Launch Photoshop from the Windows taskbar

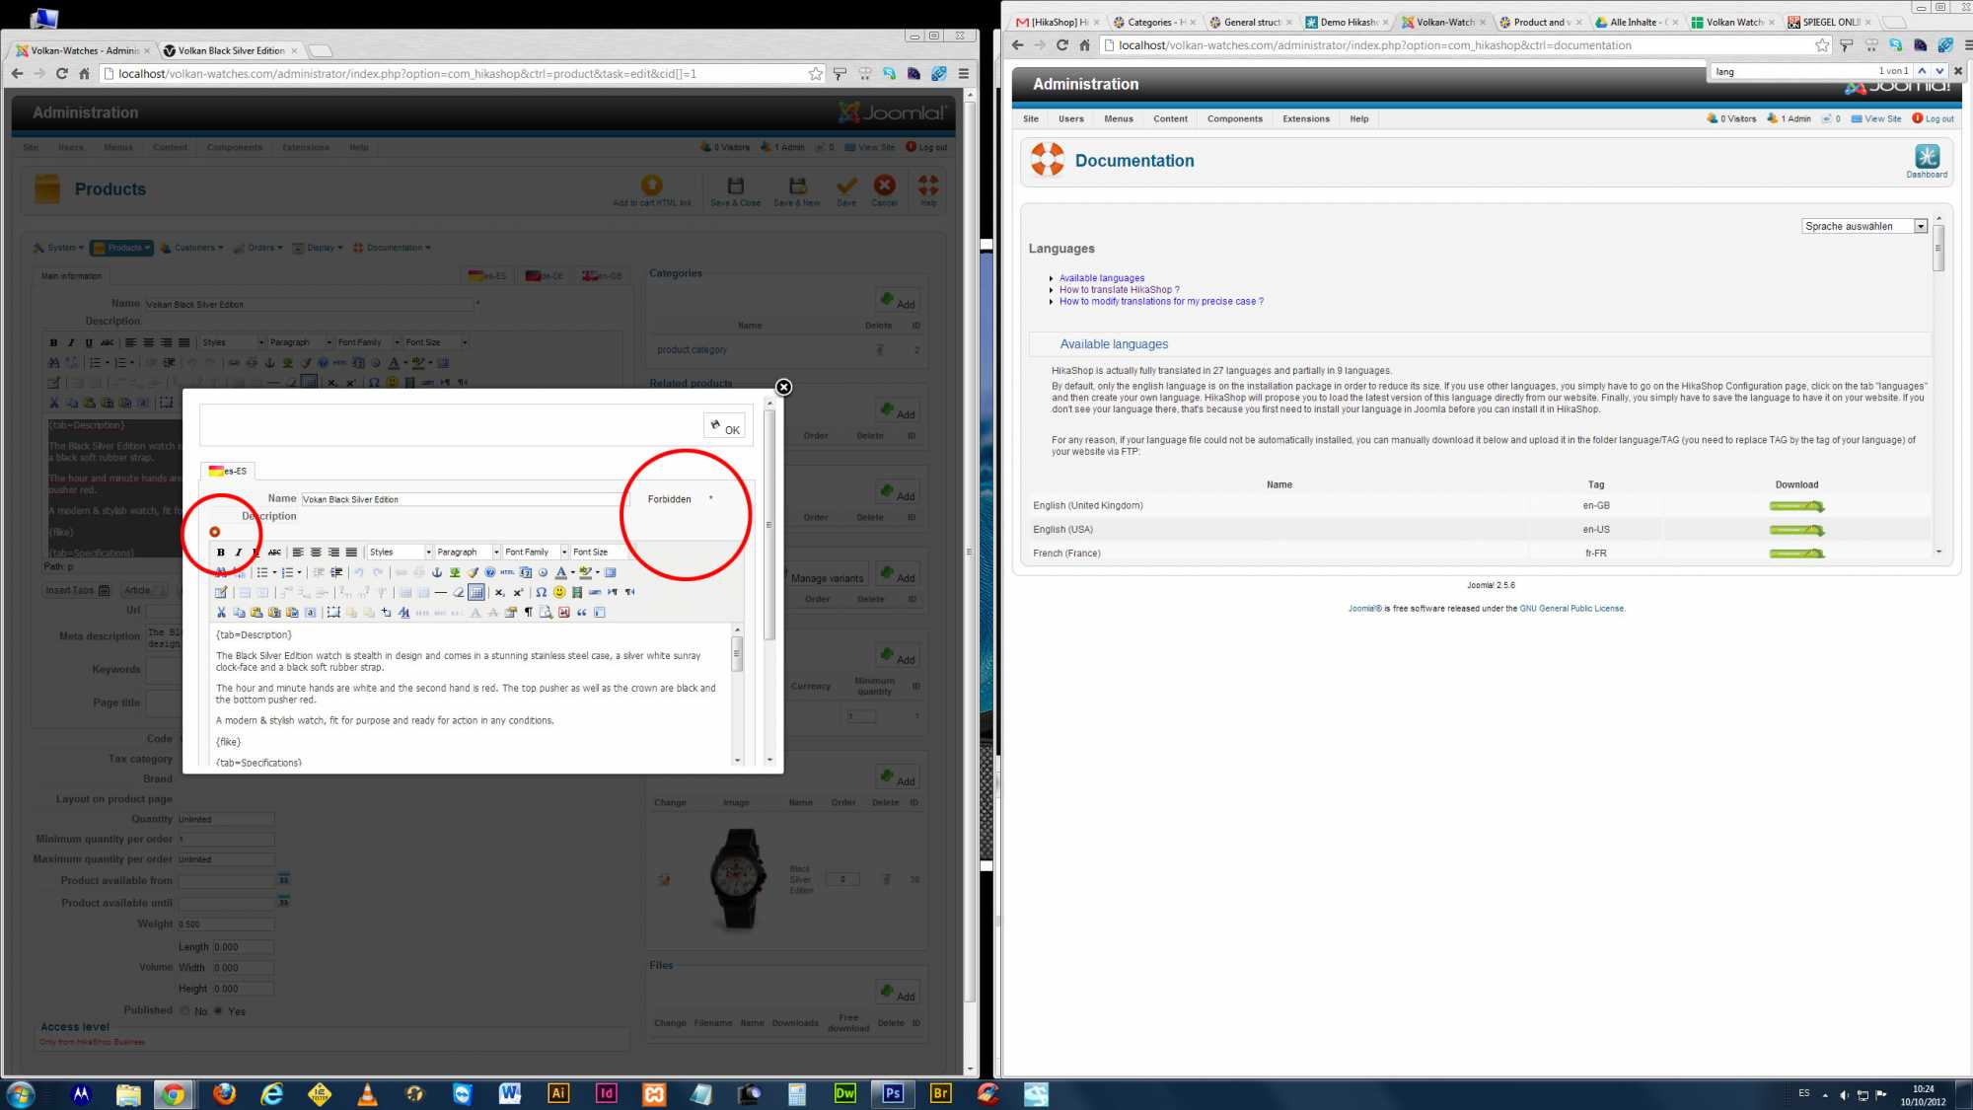pos(893,1093)
